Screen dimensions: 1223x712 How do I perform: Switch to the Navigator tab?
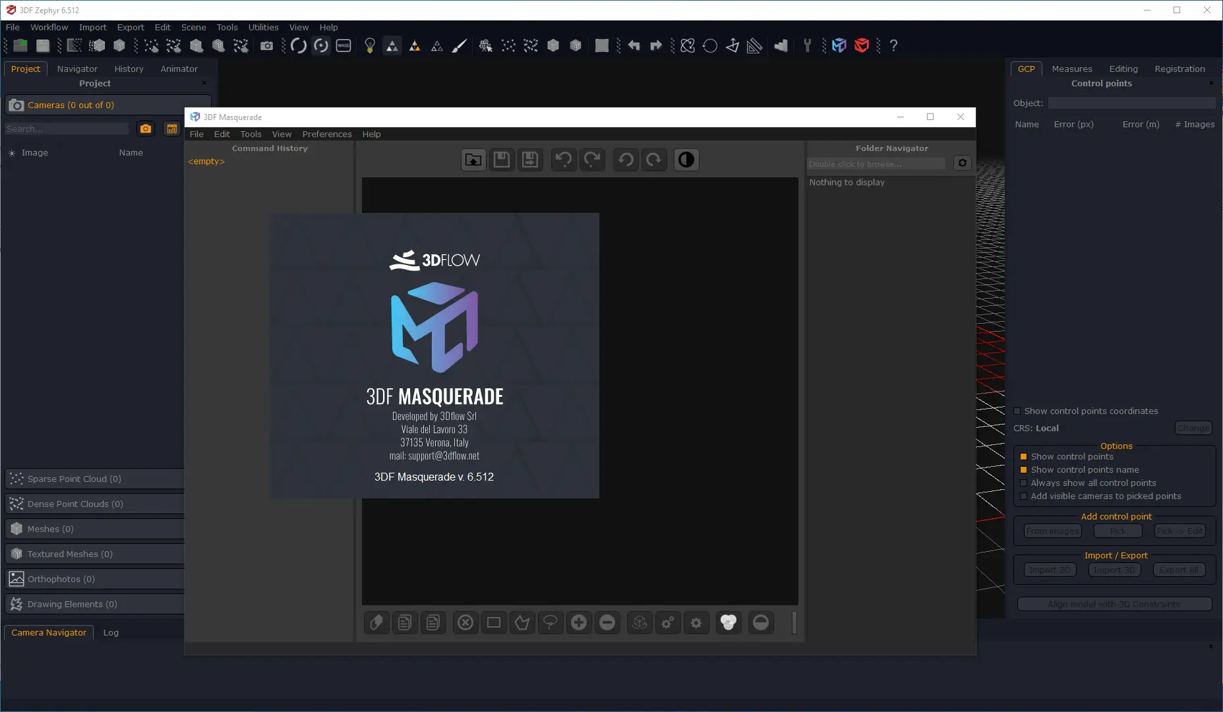pyautogui.click(x=77, y=69)
